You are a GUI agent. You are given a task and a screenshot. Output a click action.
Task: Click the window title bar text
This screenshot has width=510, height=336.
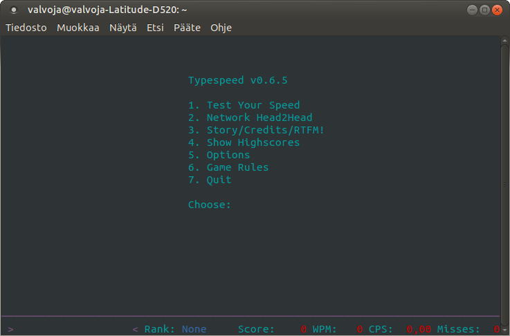[107, 10]
